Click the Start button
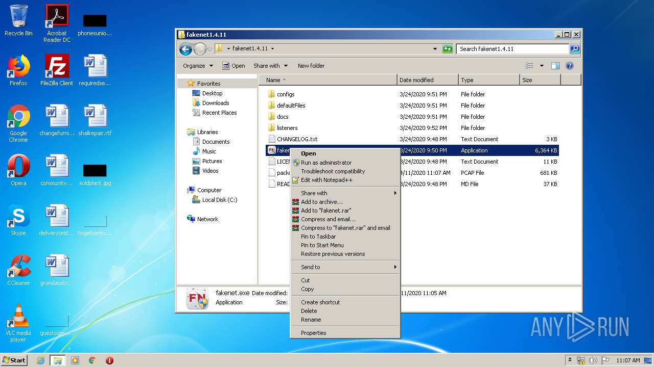 (14, 360)
